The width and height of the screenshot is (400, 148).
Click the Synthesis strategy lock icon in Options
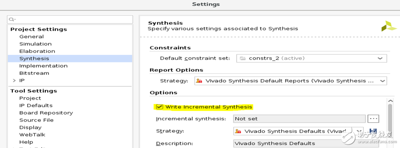click(238, 131)
